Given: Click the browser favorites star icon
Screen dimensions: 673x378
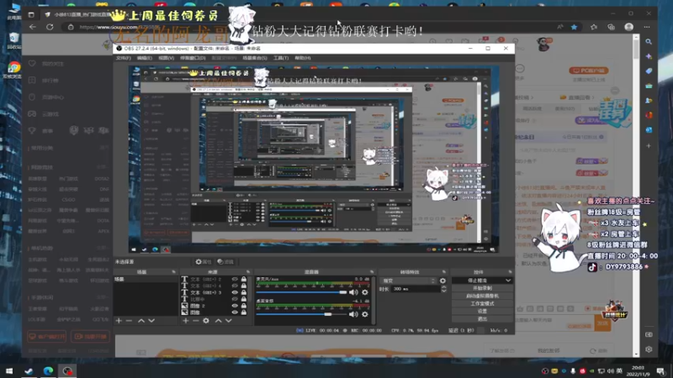Looking at the screenshot, I should pyautogui.click(x=574, y=27).
